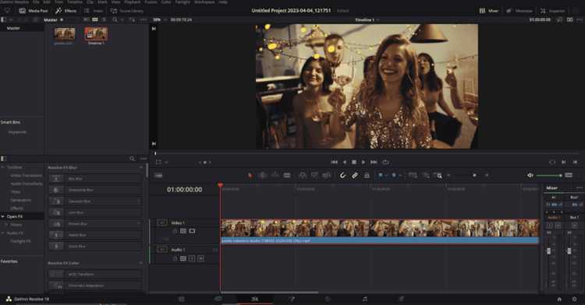Toggle timeline Snapping magnet
Image resolution: width=585 pixels, height=305 pixels.
point(342,175)
